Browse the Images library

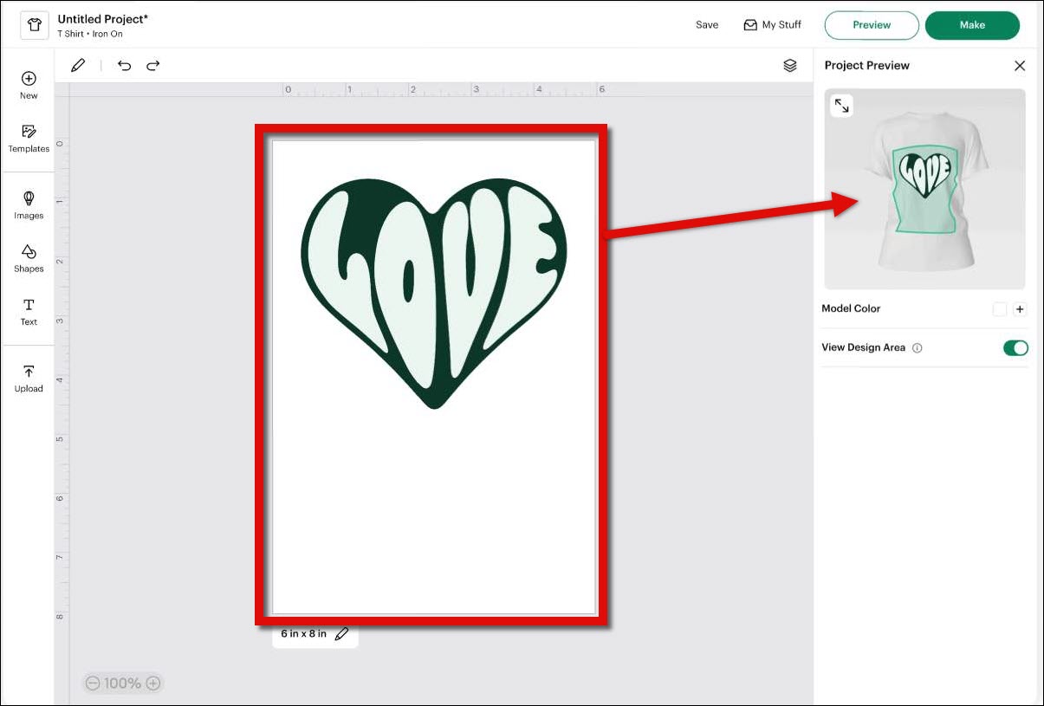pos(29,204)
